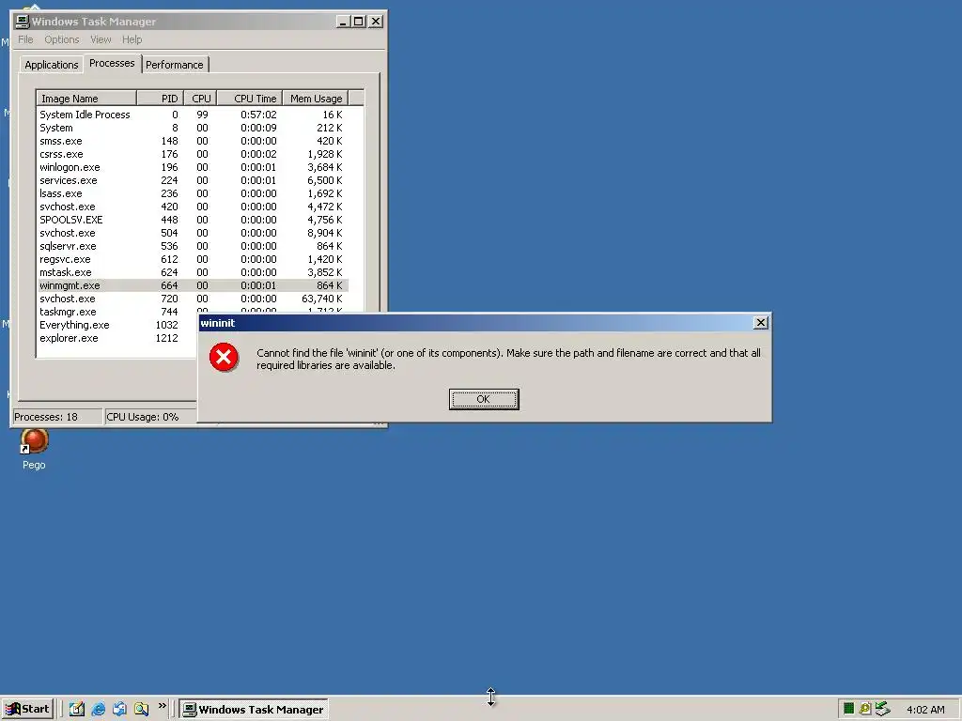The height and width of the screenshot is (721, 962).
Task: Click the safely remove hardware tray icon
Action: [x=881, y=709]
